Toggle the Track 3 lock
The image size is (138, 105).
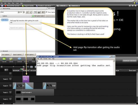click(x=10, y=92)
